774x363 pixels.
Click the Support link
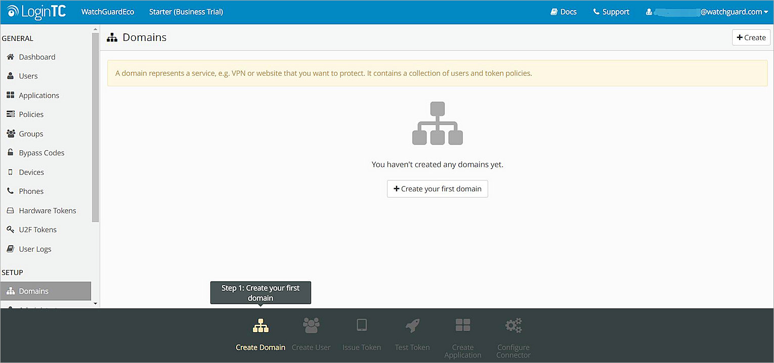coord(611,11)
